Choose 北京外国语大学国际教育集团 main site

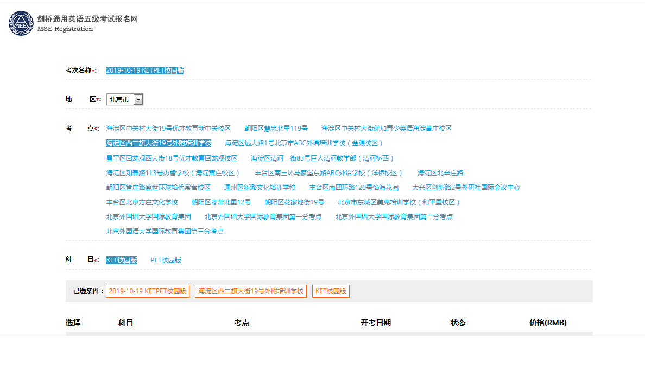pos(149,216)
